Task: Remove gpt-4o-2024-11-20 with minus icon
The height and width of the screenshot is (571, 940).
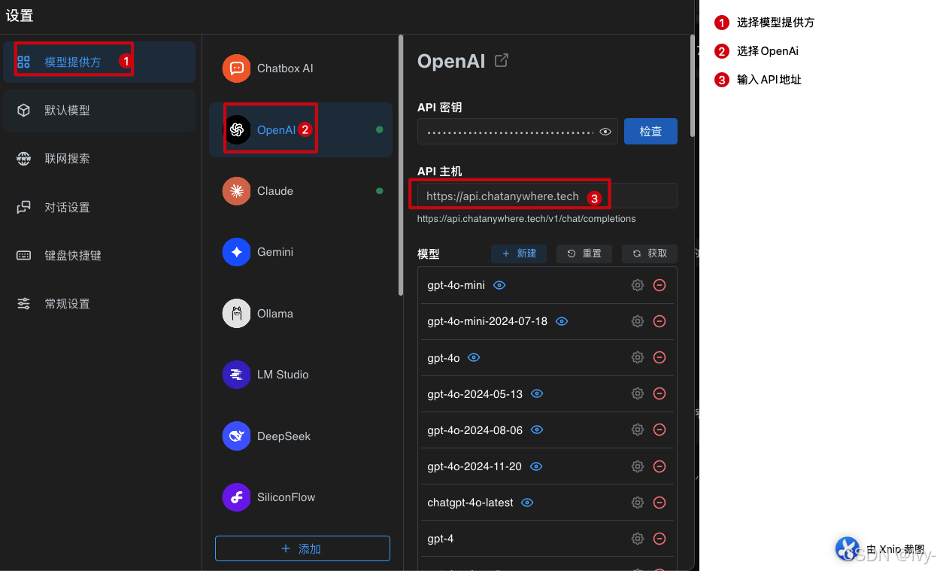Action: (660, 466)
